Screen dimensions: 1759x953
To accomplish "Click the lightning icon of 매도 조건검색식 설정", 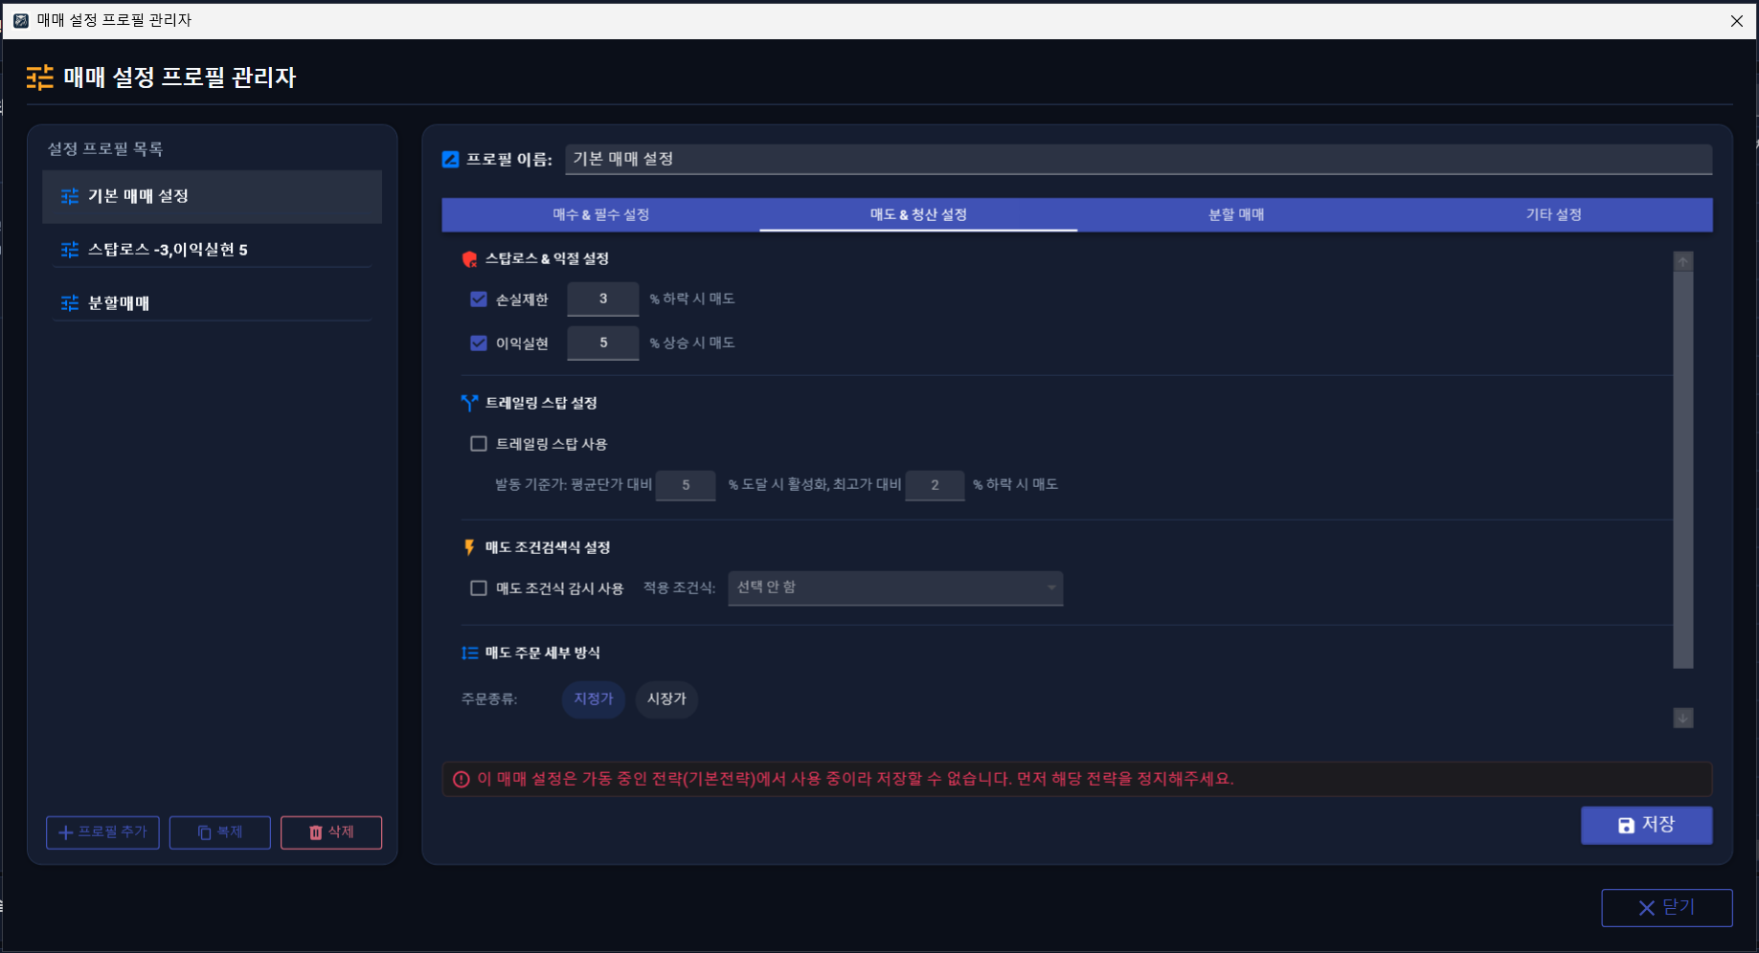I will [469, 547].
